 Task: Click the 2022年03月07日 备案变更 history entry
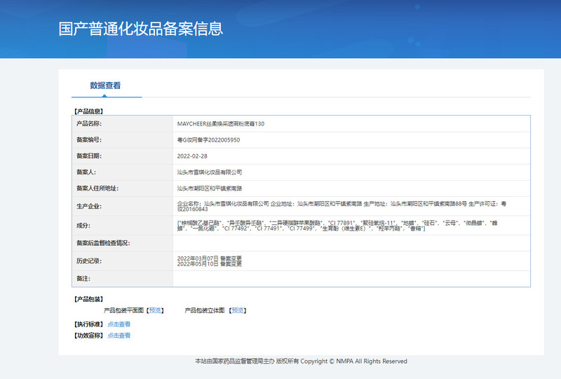click(209, 258)
